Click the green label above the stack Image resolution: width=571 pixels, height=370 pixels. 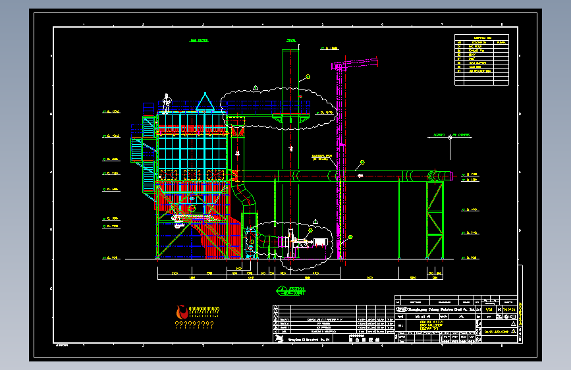[291, 40]
